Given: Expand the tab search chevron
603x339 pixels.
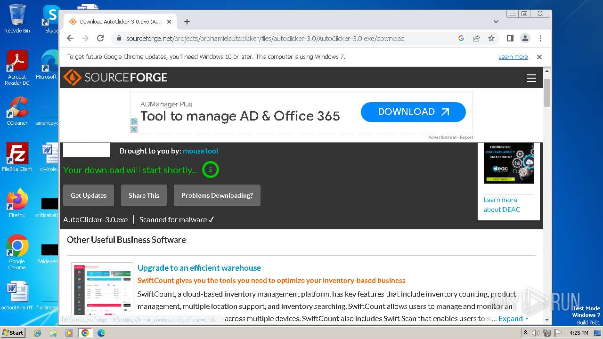Looking at the screenshot, I should (496, 22).
